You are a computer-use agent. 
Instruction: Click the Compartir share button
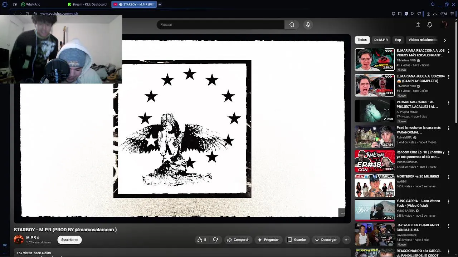[x=238, y=240]
